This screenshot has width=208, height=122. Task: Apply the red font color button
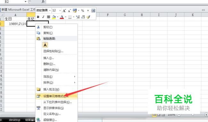click(x=62, y=17)
